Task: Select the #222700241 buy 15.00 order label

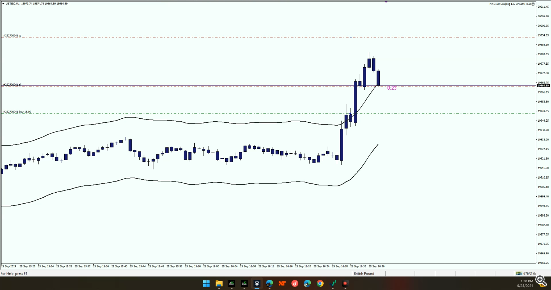Action: click(x=17, y=112)
